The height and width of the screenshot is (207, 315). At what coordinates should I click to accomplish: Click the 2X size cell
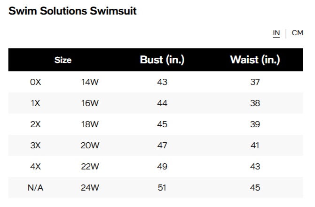[x=36, y=124]
